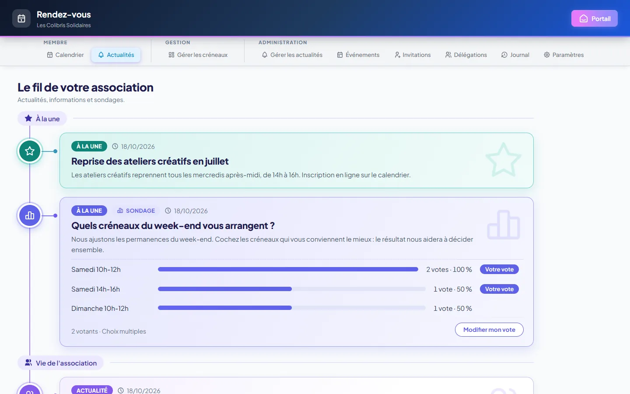The height and width of the screenshot is (394, 630).
Task: Open poll Quels créneaux du week-end vous arrangent
Action: tap(173, 226)
